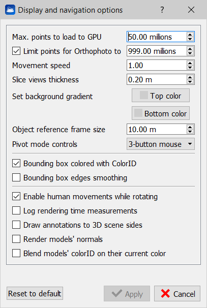The height and width of the screenshot is (308, 207).
Task: Click into the Movement speed field
Action: pos(157,66)
